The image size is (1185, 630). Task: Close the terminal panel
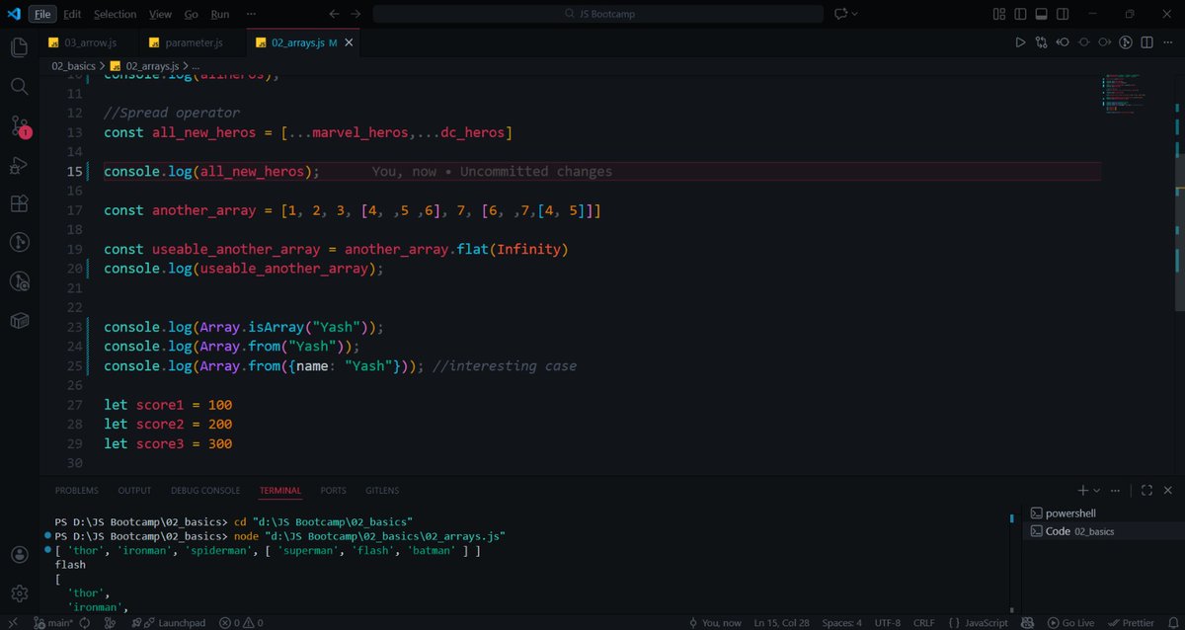point(1167,490)
